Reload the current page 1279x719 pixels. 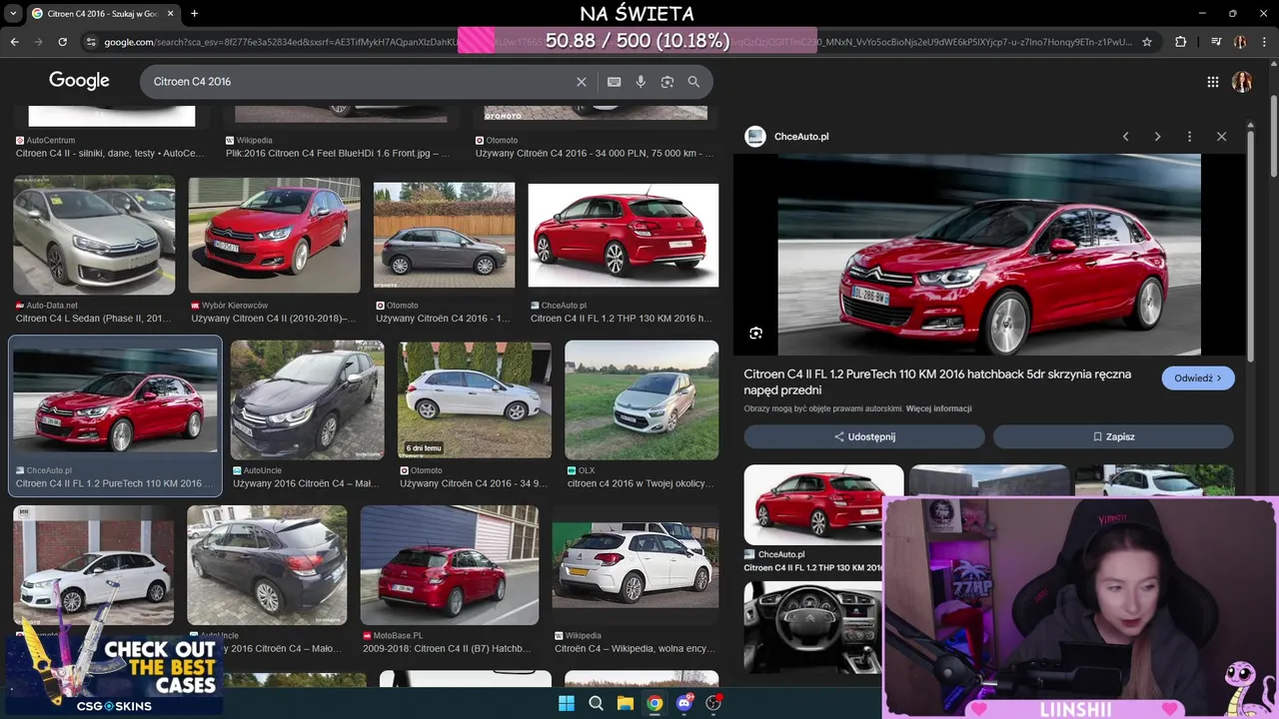click(x=62, y=42)
